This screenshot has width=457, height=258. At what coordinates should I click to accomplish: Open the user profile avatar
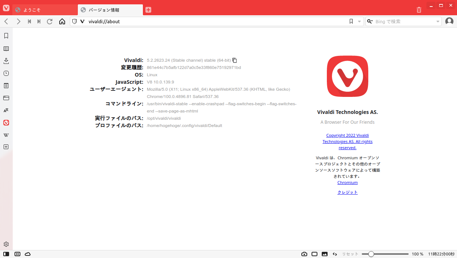449,21
